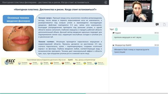Click the Украина flag icon

(85, 63)
